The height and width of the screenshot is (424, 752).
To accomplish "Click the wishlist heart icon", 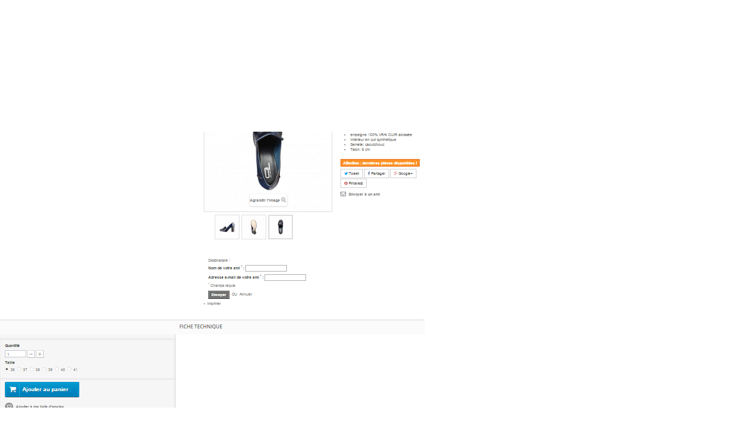I will point(9,407).
